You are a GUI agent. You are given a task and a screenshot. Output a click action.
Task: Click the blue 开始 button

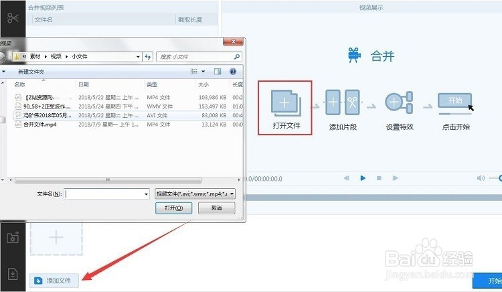coord(487,281)
